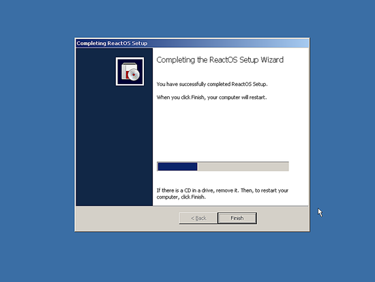The height and width of the screenshot is (282, 375).
Task: Click the successfully completed ReactOS Setup message
Action: click(212, 85)
